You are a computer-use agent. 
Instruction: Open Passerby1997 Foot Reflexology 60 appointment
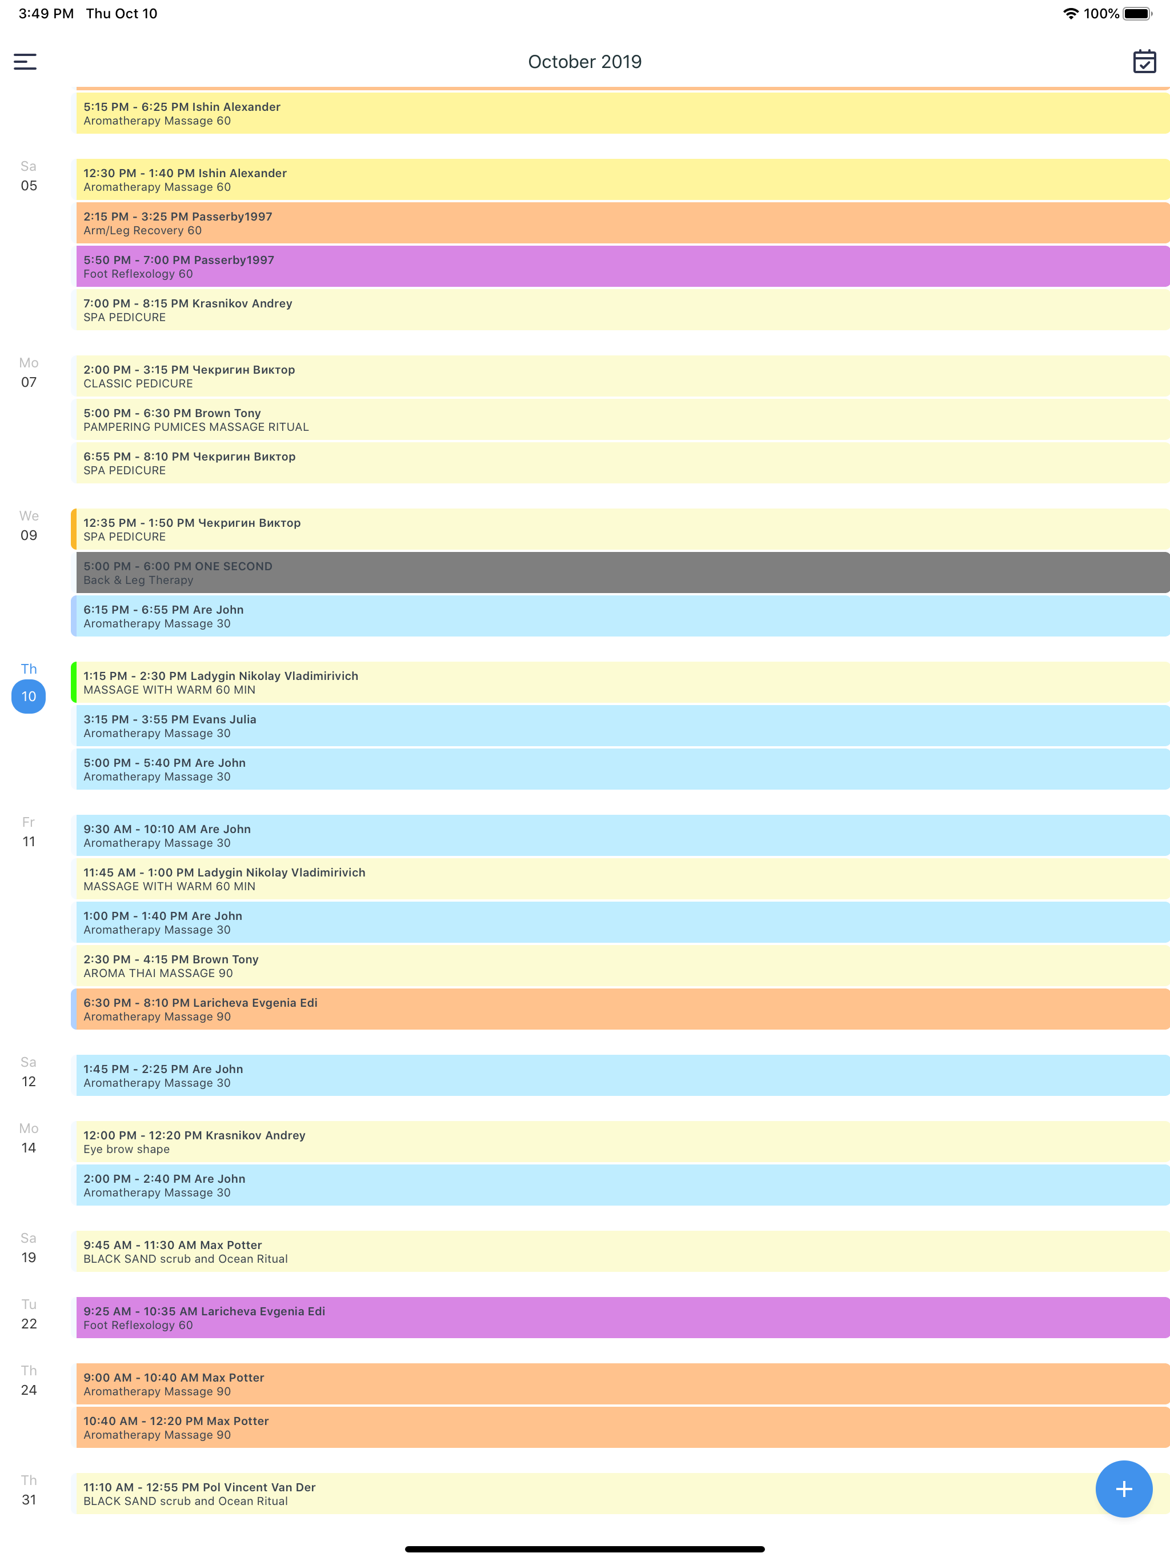pyautogui.click(x=621, y=267)
